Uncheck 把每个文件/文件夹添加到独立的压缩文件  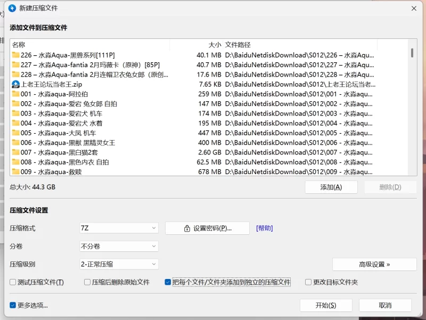[x=168, y=282]
